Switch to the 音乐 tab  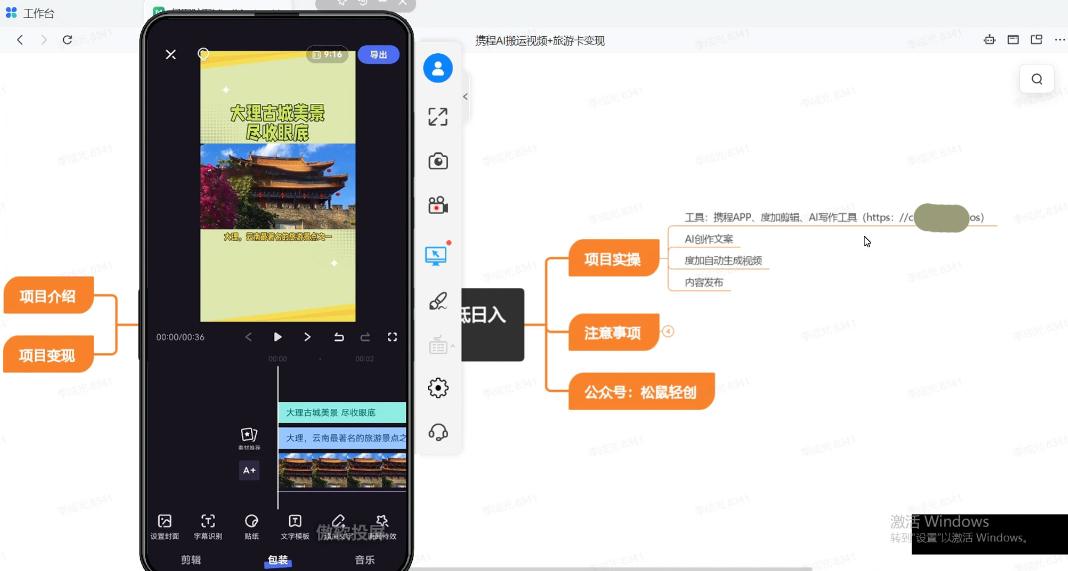coord(364,559)
